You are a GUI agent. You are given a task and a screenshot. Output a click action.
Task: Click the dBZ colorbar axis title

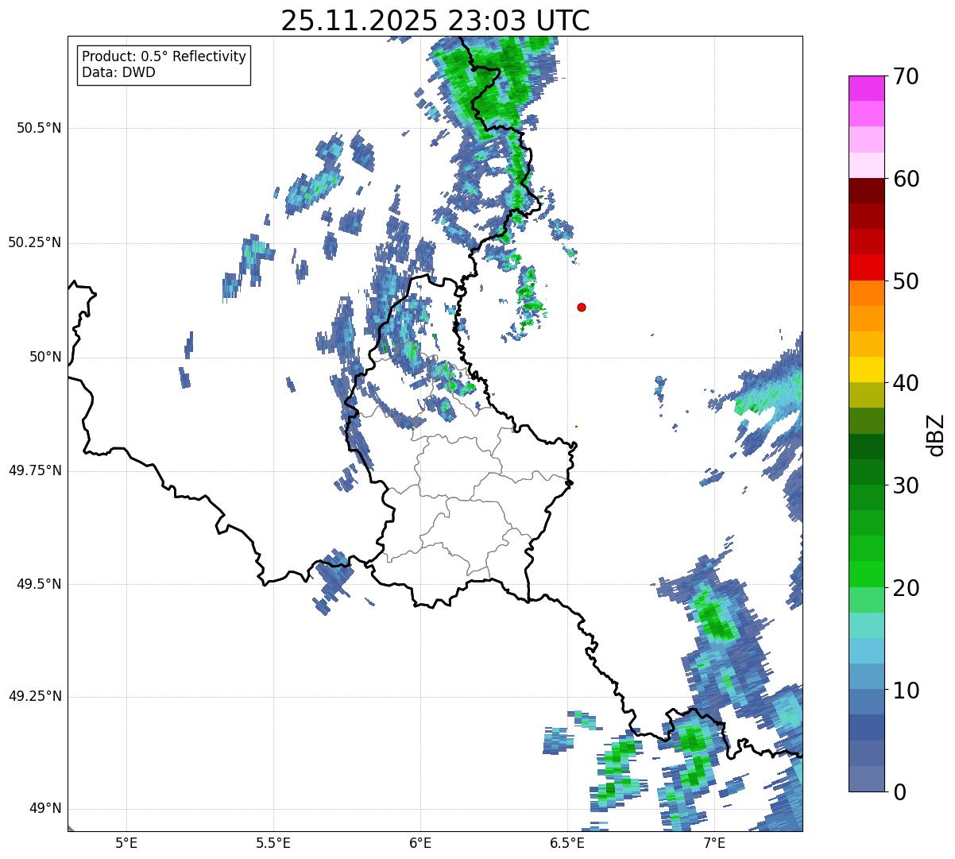(936, 434)
